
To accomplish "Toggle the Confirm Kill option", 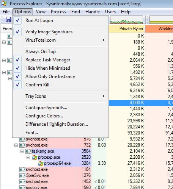I will pos(60,85).
